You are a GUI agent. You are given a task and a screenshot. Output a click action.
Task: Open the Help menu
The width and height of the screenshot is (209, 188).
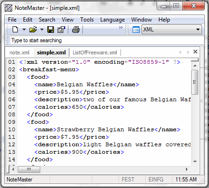coord(164,20)
